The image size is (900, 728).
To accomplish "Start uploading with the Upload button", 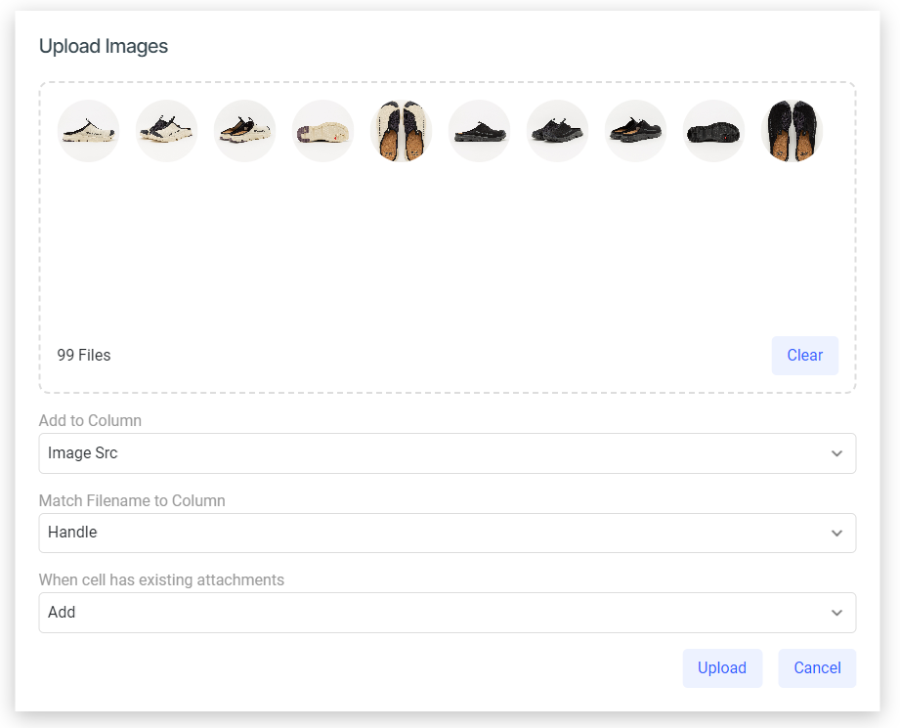I will (722, 668).
